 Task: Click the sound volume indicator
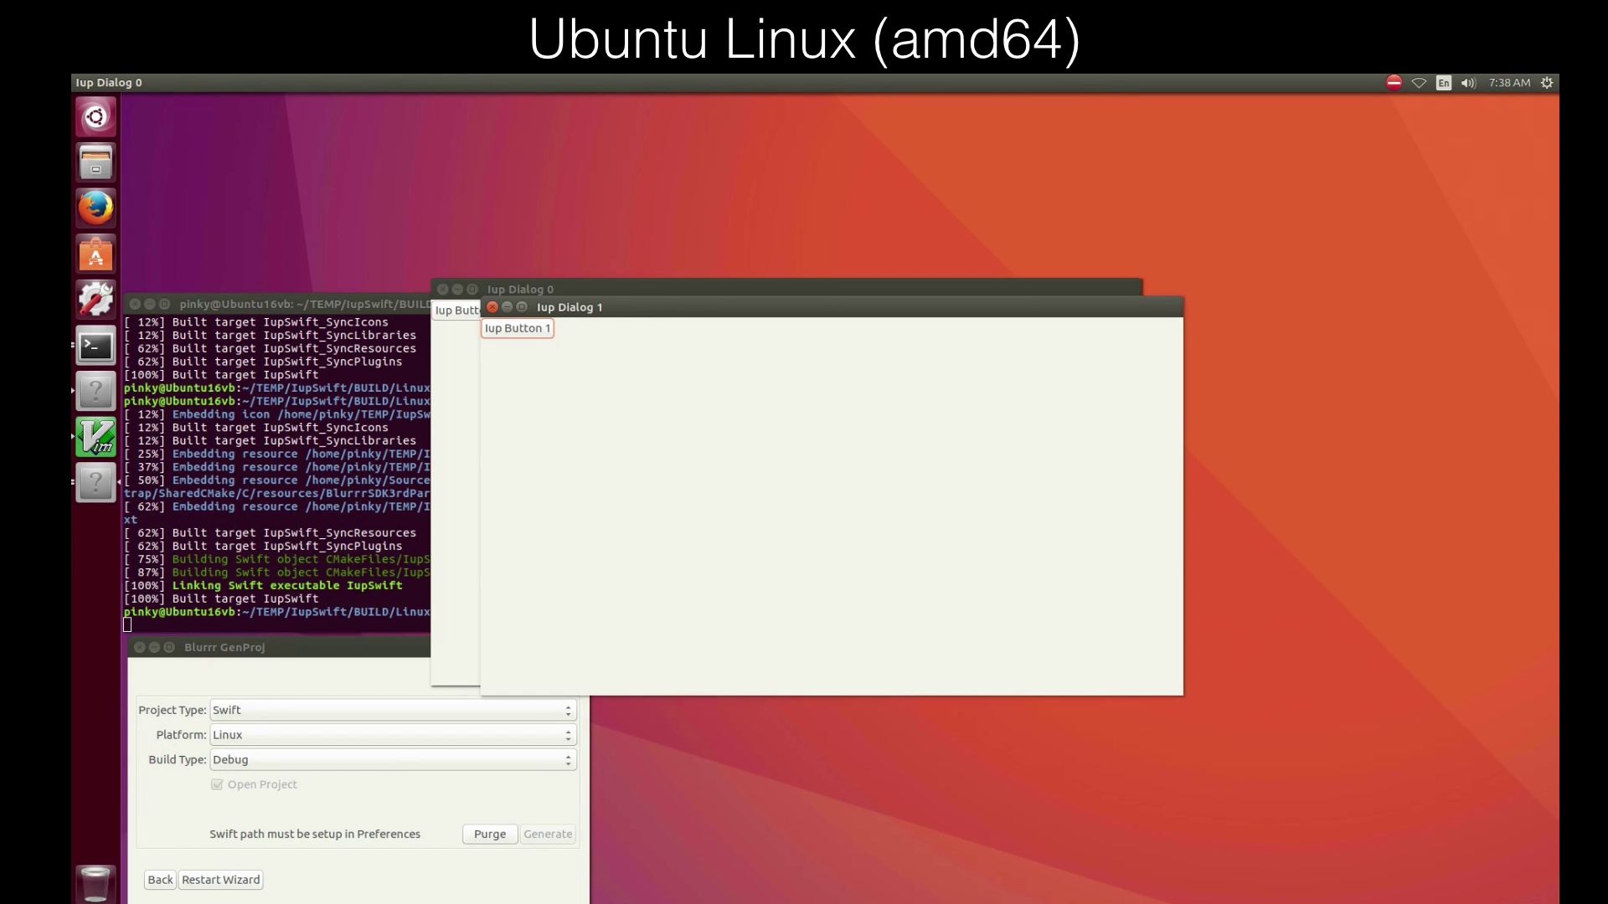click(1468, 83)
